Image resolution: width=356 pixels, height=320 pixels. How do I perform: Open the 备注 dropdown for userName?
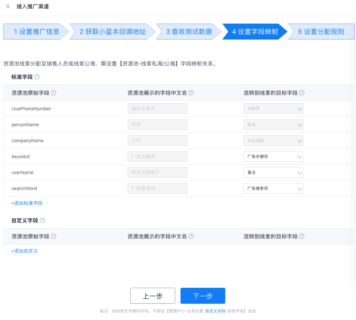tap(273, 173)
